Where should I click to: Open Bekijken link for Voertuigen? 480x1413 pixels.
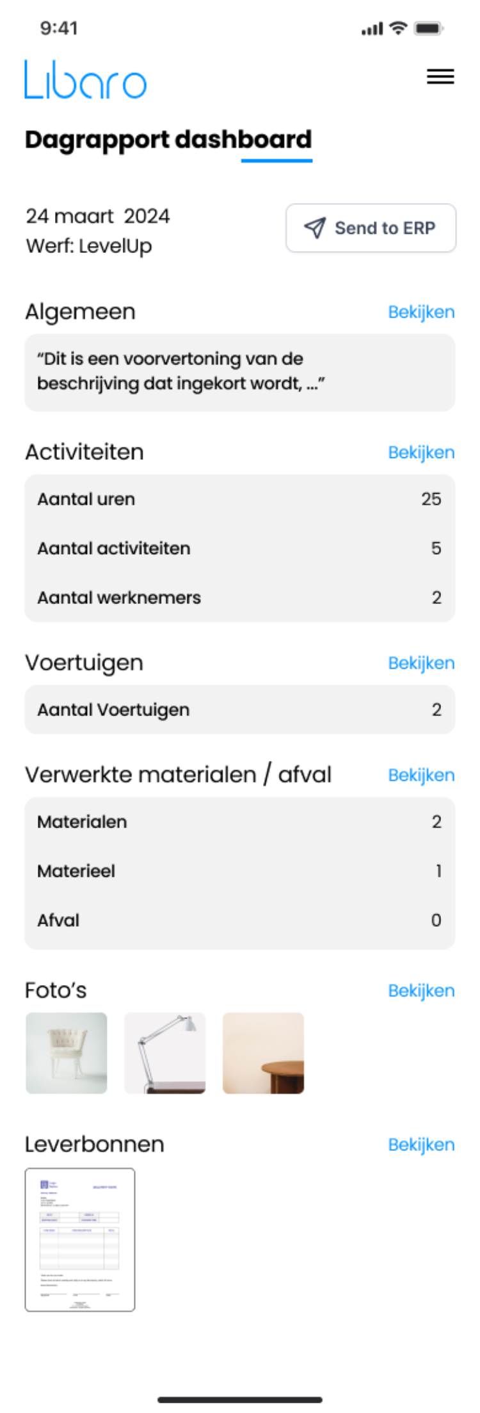(x=421, y=663)
